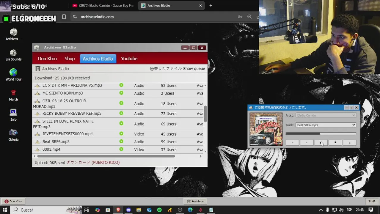Play EC x DT x MN ARIZONA V5.mp3 green button
The image size is (380, 214).
tap(121, 85)
